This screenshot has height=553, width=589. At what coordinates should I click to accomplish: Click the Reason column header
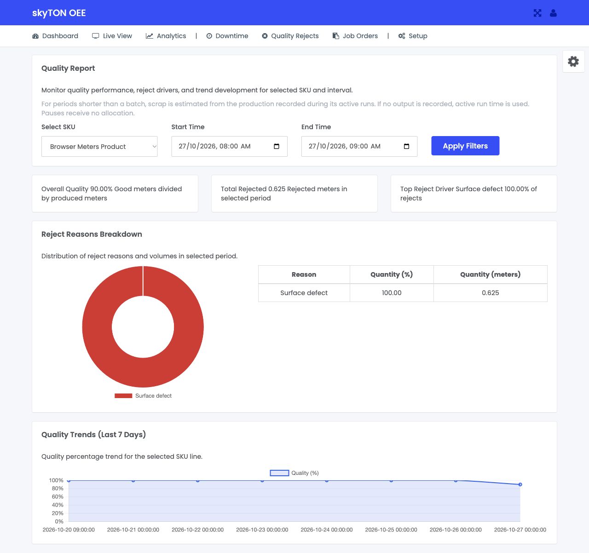click(x=304, y=274)
